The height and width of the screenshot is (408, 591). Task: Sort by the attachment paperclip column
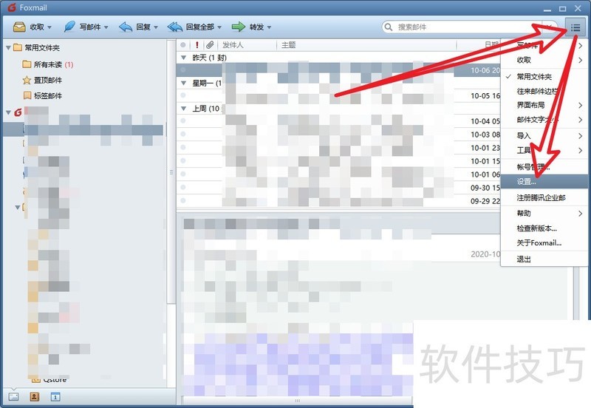(210, 45)
